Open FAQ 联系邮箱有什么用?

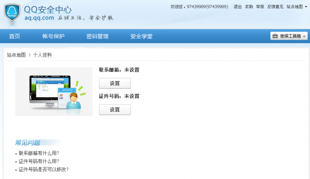click(x=39, y=153)
